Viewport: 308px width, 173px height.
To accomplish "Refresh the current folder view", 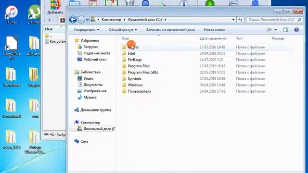I will click(240, 20).
